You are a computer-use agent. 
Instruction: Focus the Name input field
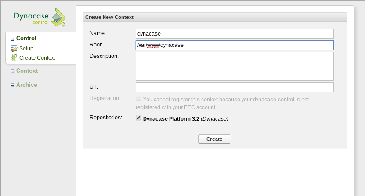[x=235, y=34]
